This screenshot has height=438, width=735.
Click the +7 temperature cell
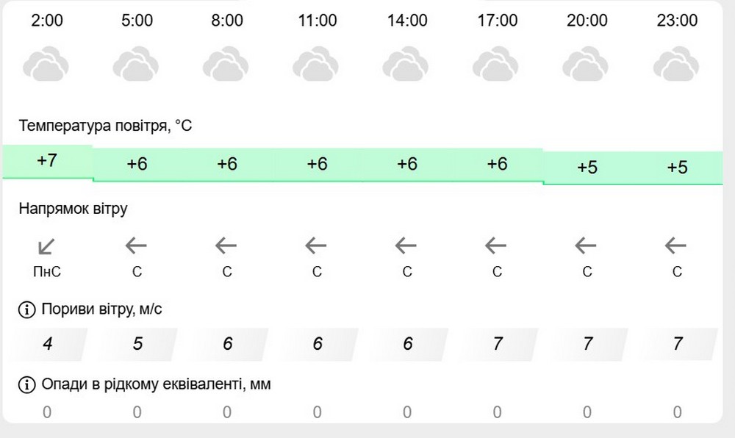pos(47,161)
